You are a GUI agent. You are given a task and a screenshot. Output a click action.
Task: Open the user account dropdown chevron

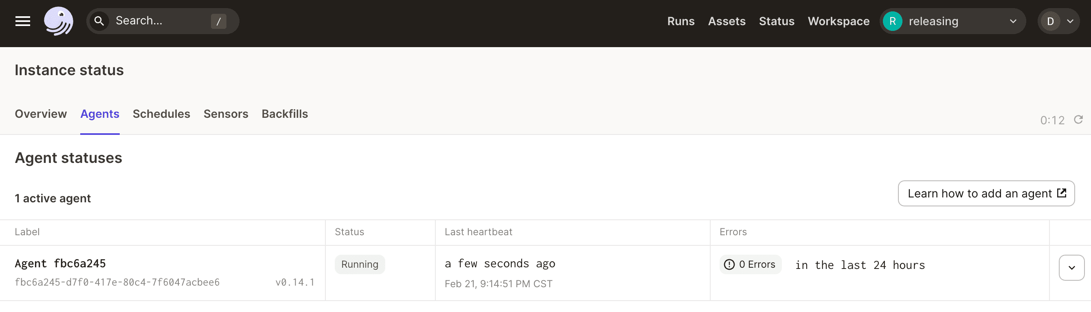click(x=1070, y=21)
